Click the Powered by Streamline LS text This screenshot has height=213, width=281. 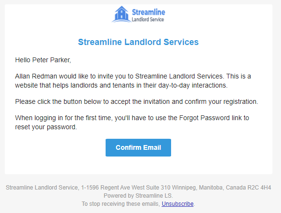pos(138,196)
